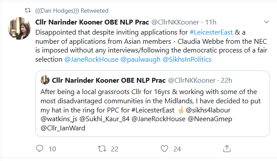Open Narinder Kooner's large profile picture

point(19,28)
